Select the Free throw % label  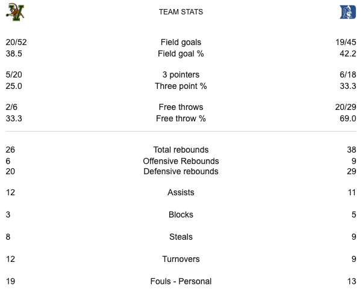coord(181,118)
